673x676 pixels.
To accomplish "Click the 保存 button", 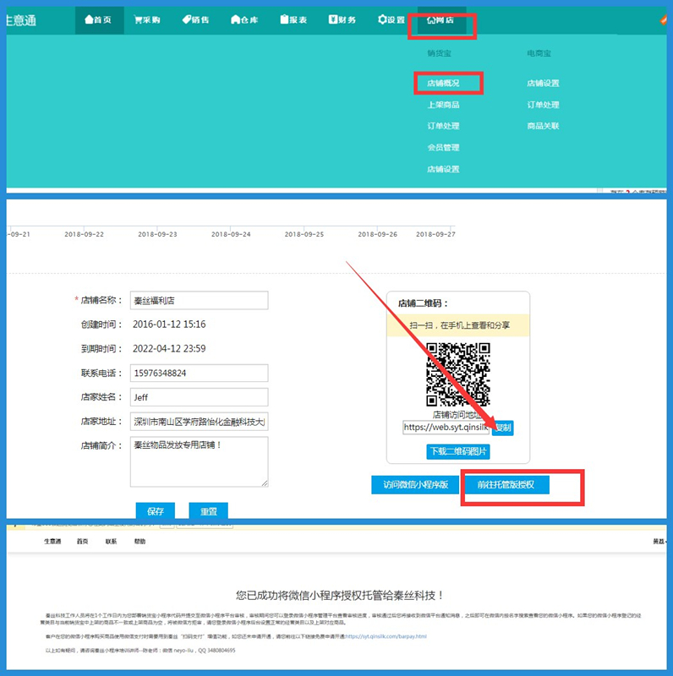I will (156, 511).
